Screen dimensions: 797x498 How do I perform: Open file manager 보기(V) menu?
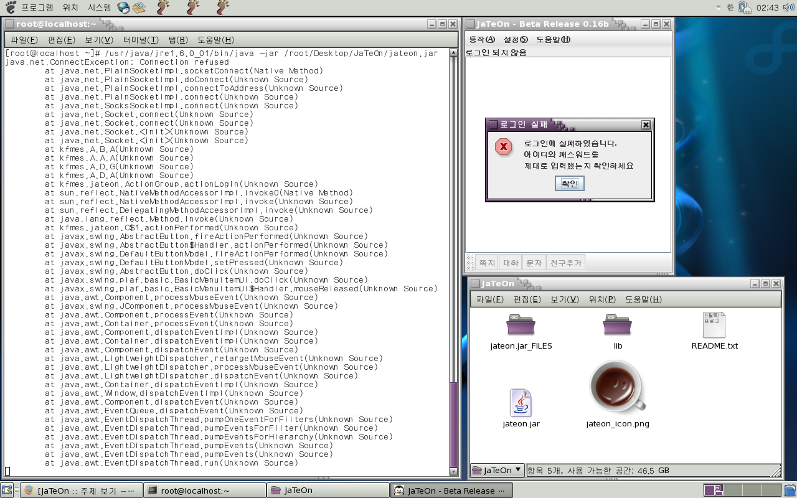565,299
